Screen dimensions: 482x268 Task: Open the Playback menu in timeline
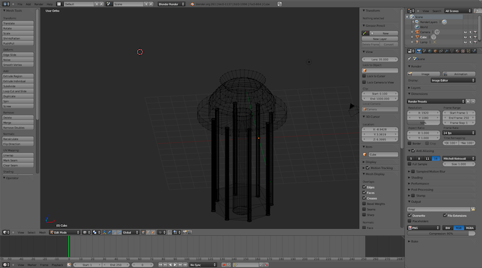[x=57, y=264]
